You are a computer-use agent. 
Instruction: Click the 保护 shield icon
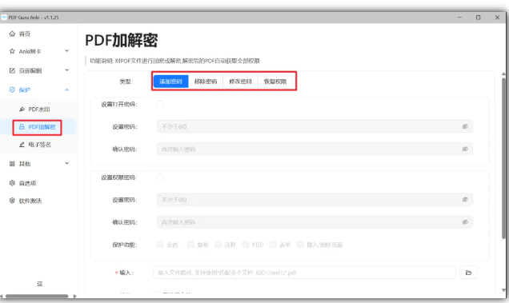tap(12, 90)
